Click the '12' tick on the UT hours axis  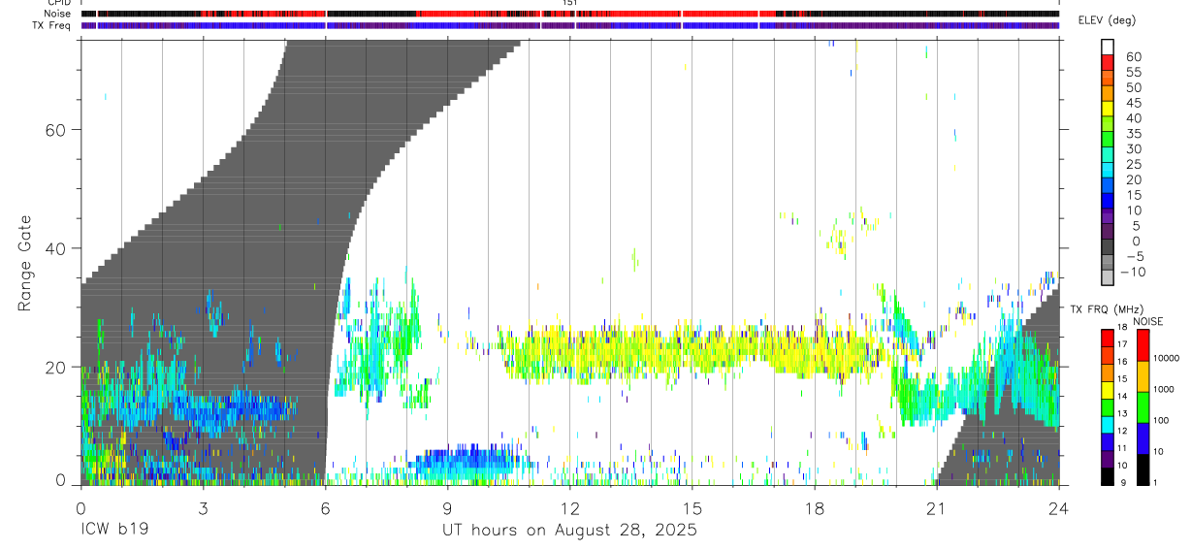coord(570,508)
